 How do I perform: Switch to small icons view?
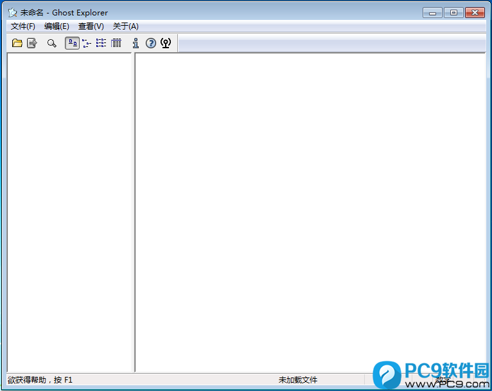87,43
